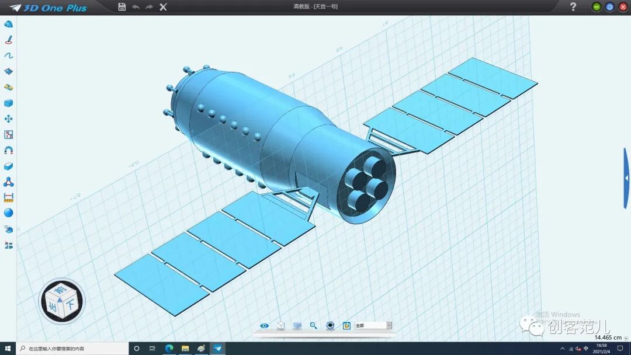The width and height of the screenshot is (631, 355).
Task: Select the four-arrow Move tool
Action: click(x=8, y=119)
